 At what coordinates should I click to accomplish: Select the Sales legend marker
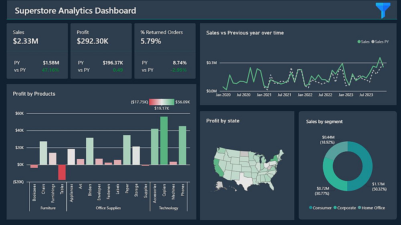(359, 42)
